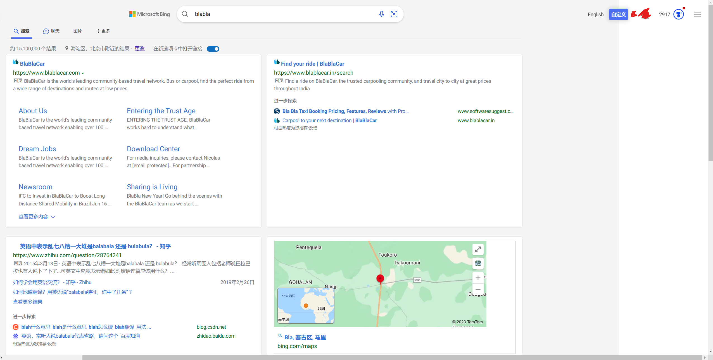Zoom out on the map

(478, 289)
